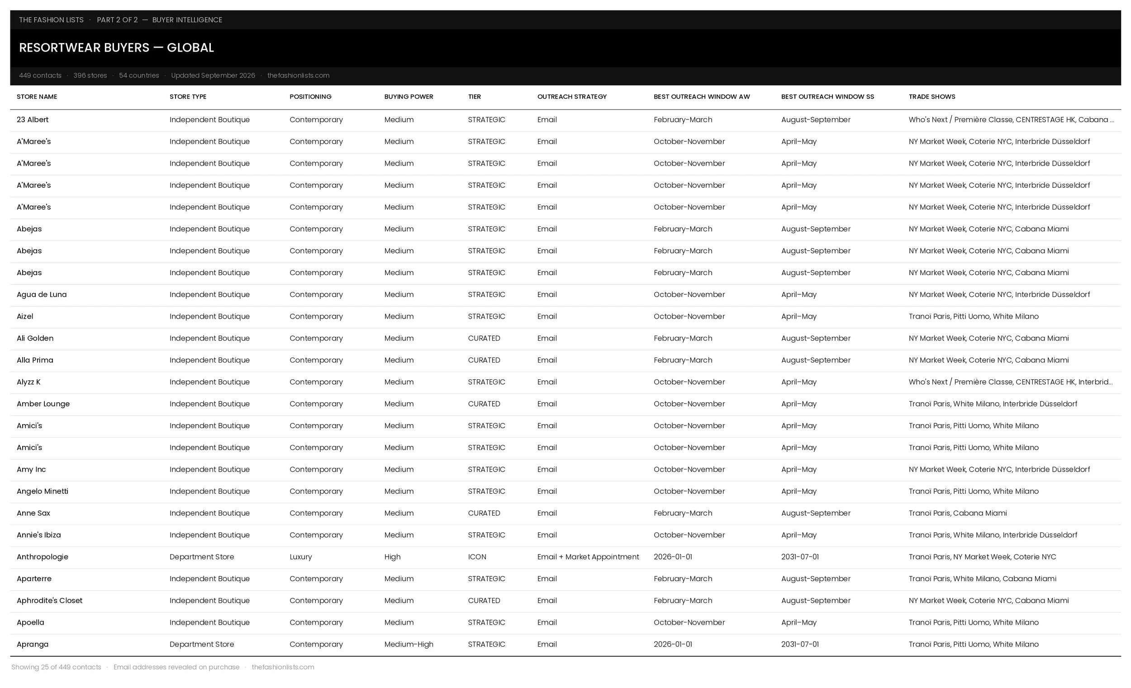Screen dimensions: 1131x688
Task: Click the 449 contacts count in the subheader
Action: coord(40,75)
